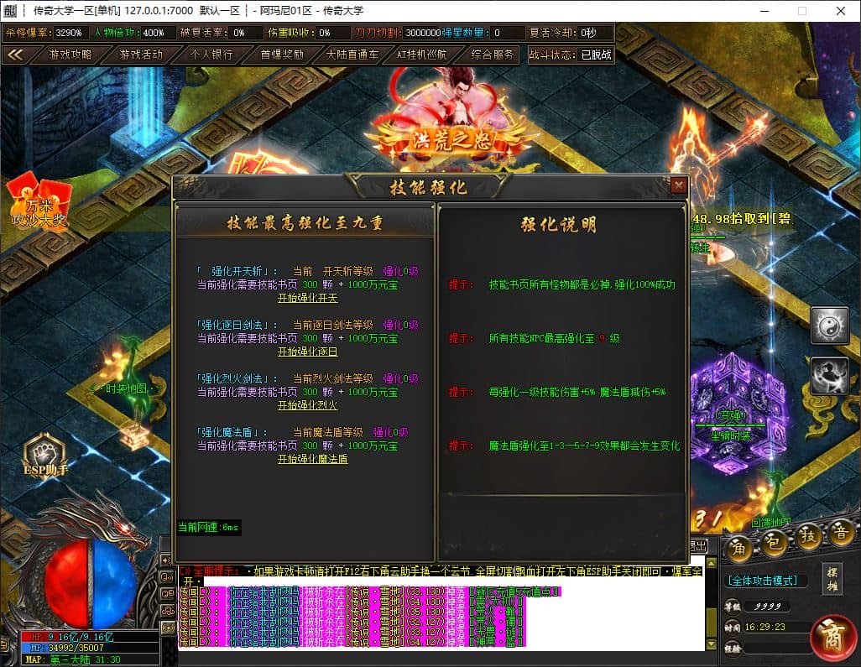Click the yin-yang skill icon
This screenshot has width=861, height=667.
pos(830,326)
